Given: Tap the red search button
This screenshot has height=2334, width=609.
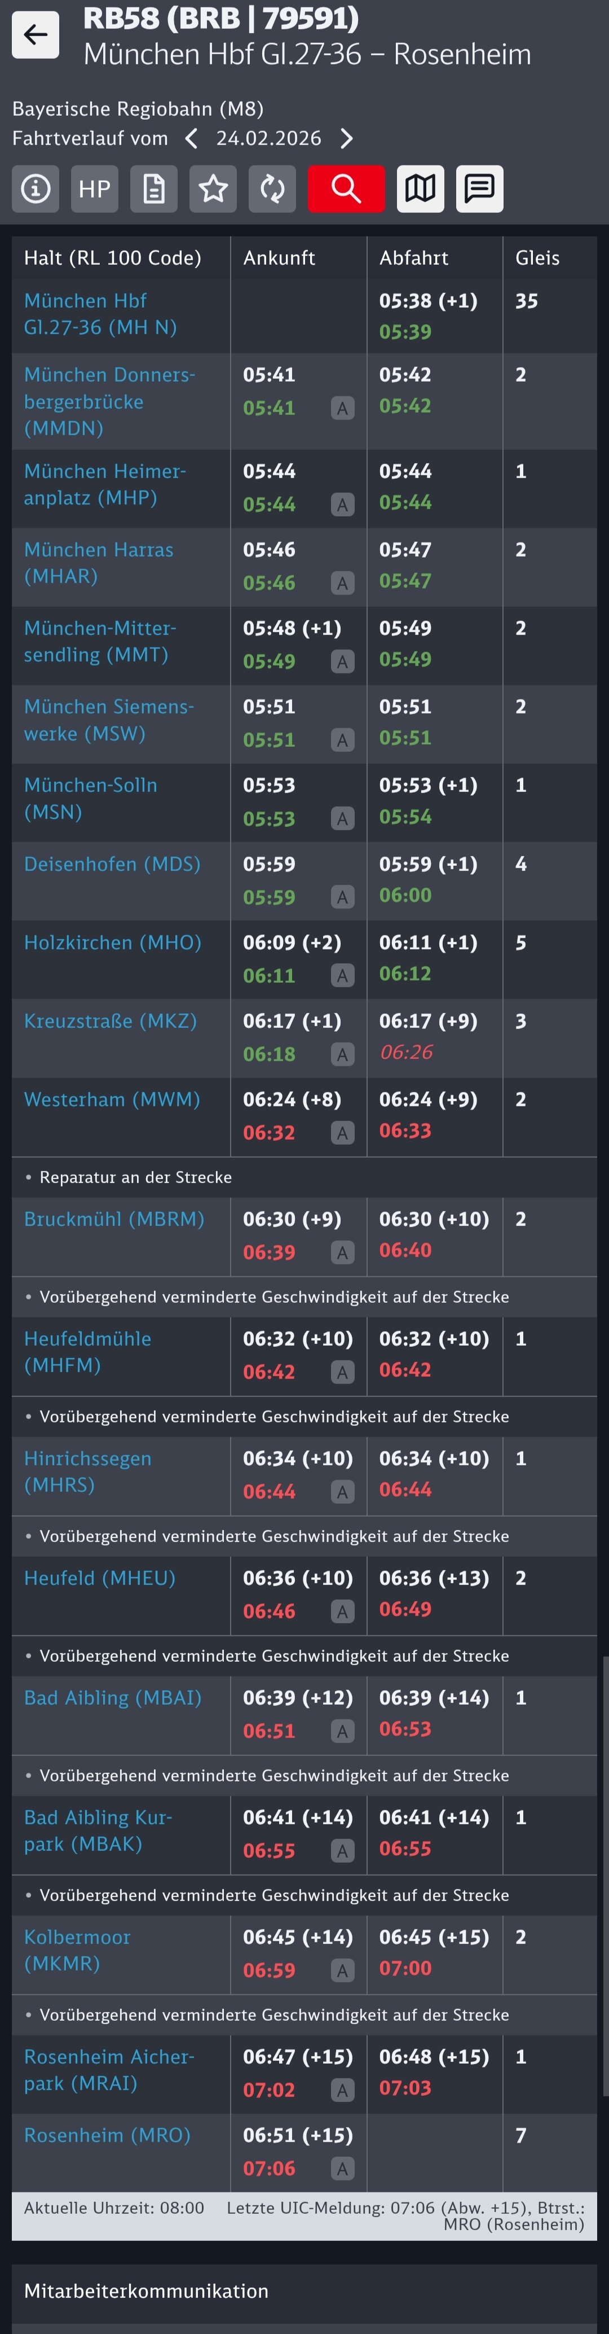Looking at the screenshot, I should coord(346,189).
